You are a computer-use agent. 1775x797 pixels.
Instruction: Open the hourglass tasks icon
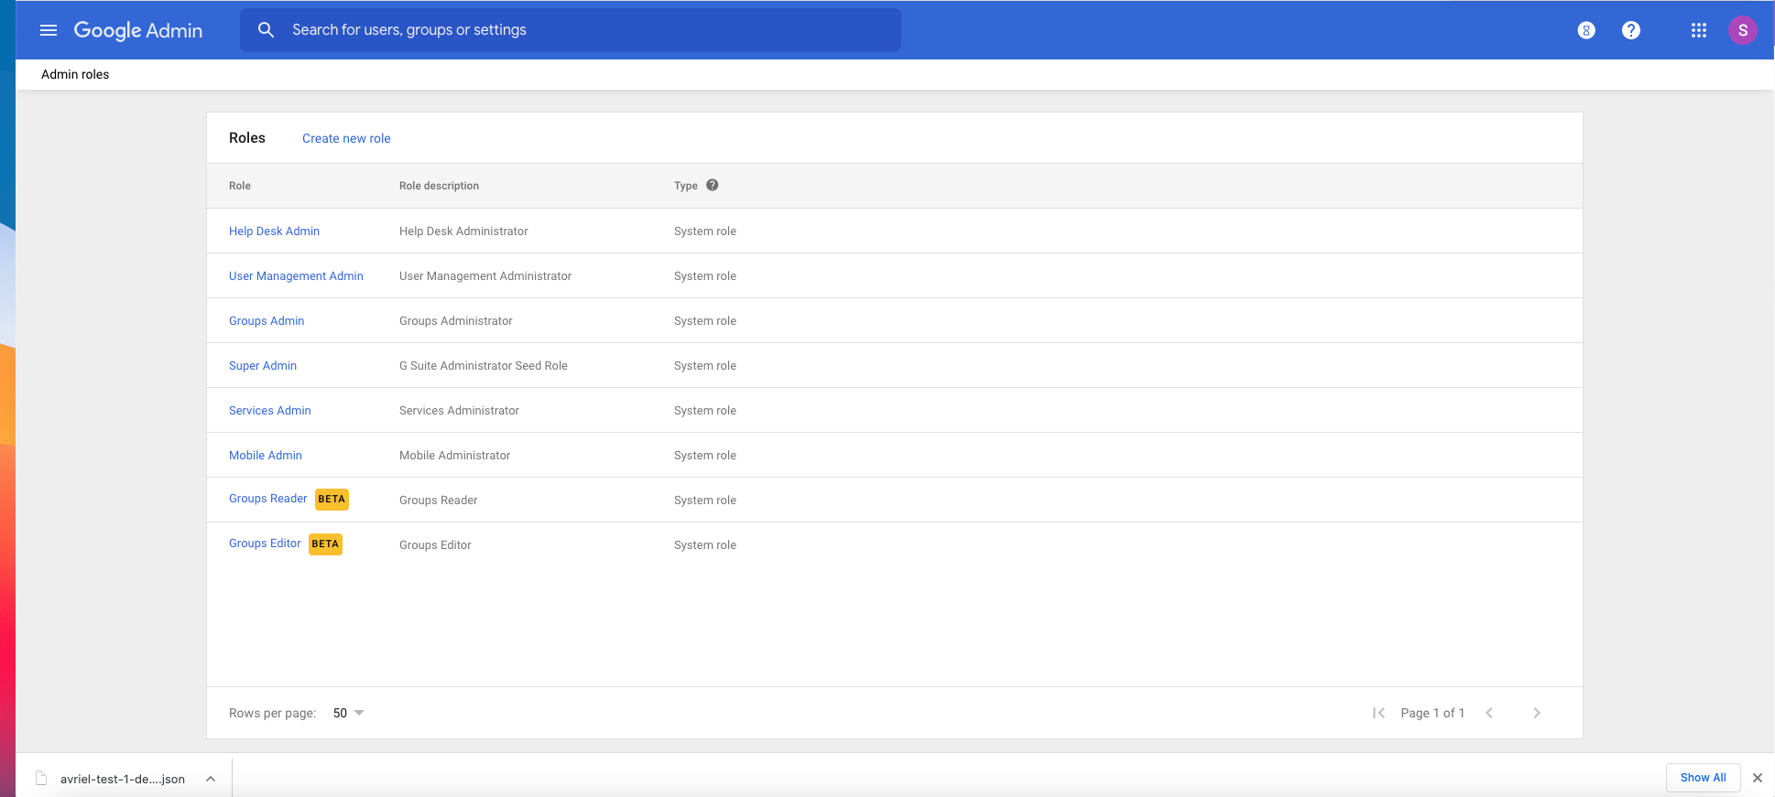click(1586, 30)
